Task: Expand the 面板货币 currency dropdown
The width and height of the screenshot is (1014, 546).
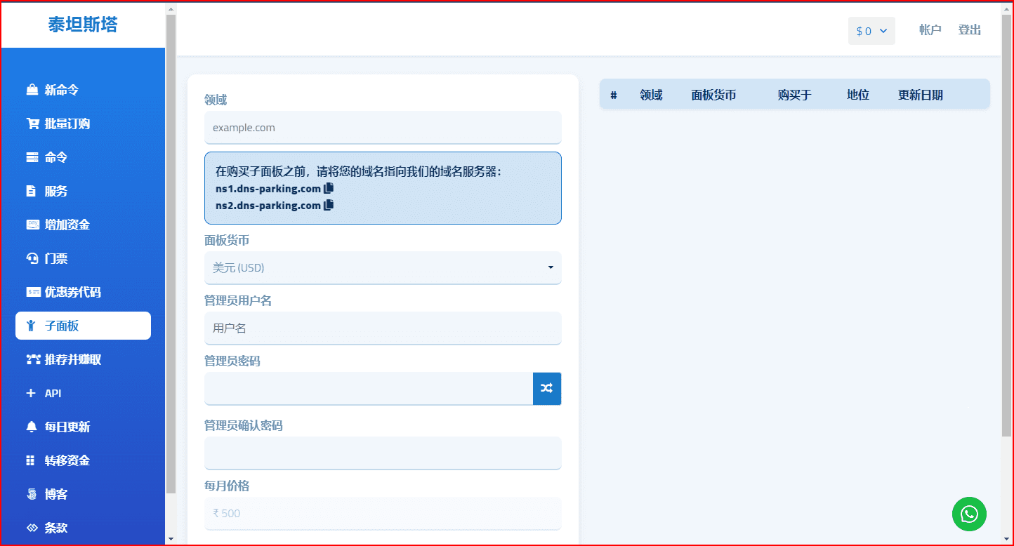Action: [383, 267]
